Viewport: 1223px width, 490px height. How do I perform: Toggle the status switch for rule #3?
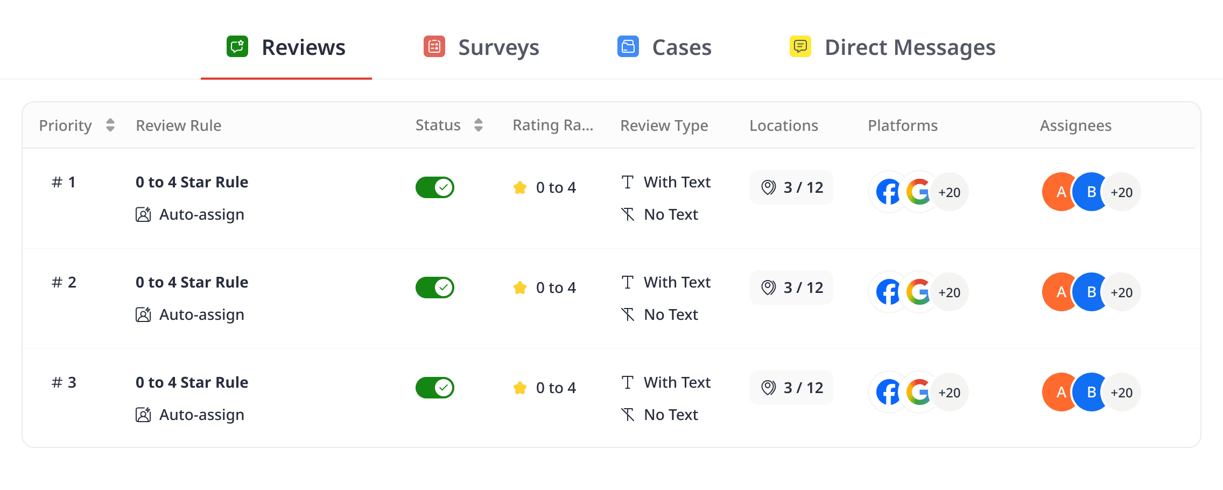pyautogui.click(x=435, y=388)
